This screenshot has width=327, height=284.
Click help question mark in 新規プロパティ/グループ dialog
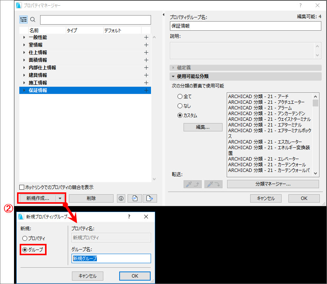pos(129,217)
